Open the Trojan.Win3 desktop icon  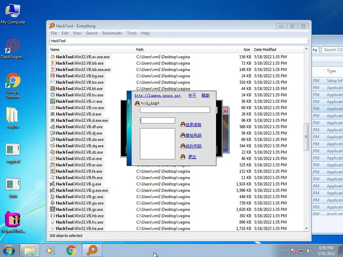pos(13,222)
